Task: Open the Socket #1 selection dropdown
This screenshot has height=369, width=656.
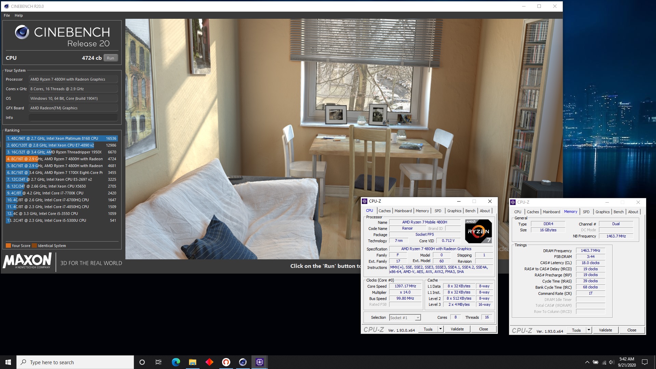Action: (405, 318)
